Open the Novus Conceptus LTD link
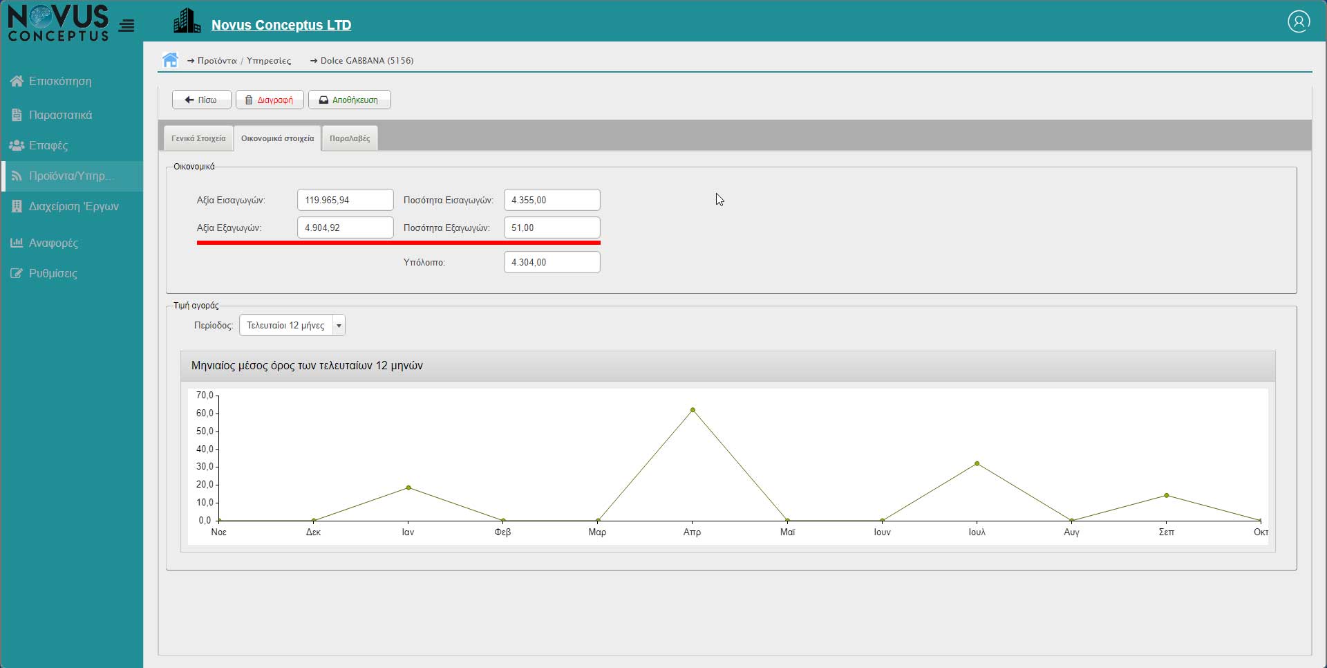 (x=281, y=25)
